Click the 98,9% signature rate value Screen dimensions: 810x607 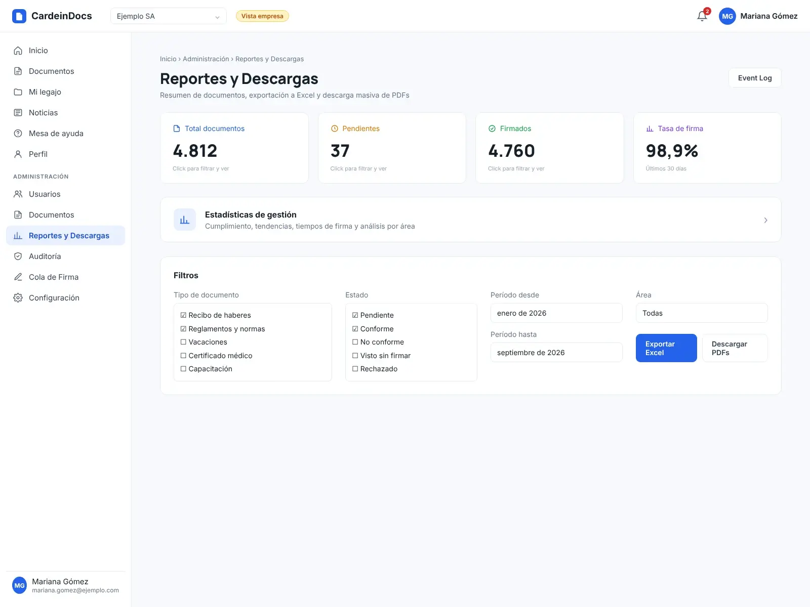tap(672, 151)
